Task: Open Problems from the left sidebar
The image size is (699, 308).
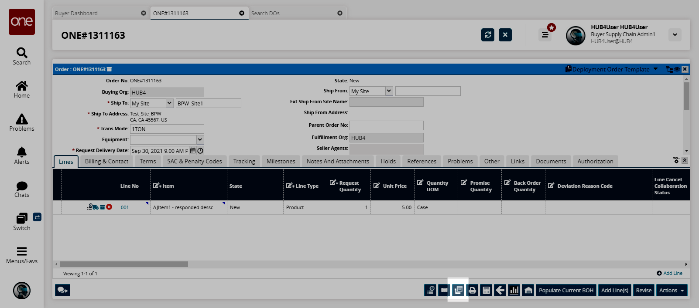Action: pos(22,122)
